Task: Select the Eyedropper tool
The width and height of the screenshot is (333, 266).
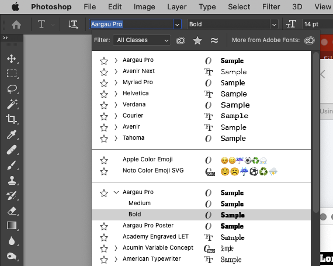Action: point(12,134)
